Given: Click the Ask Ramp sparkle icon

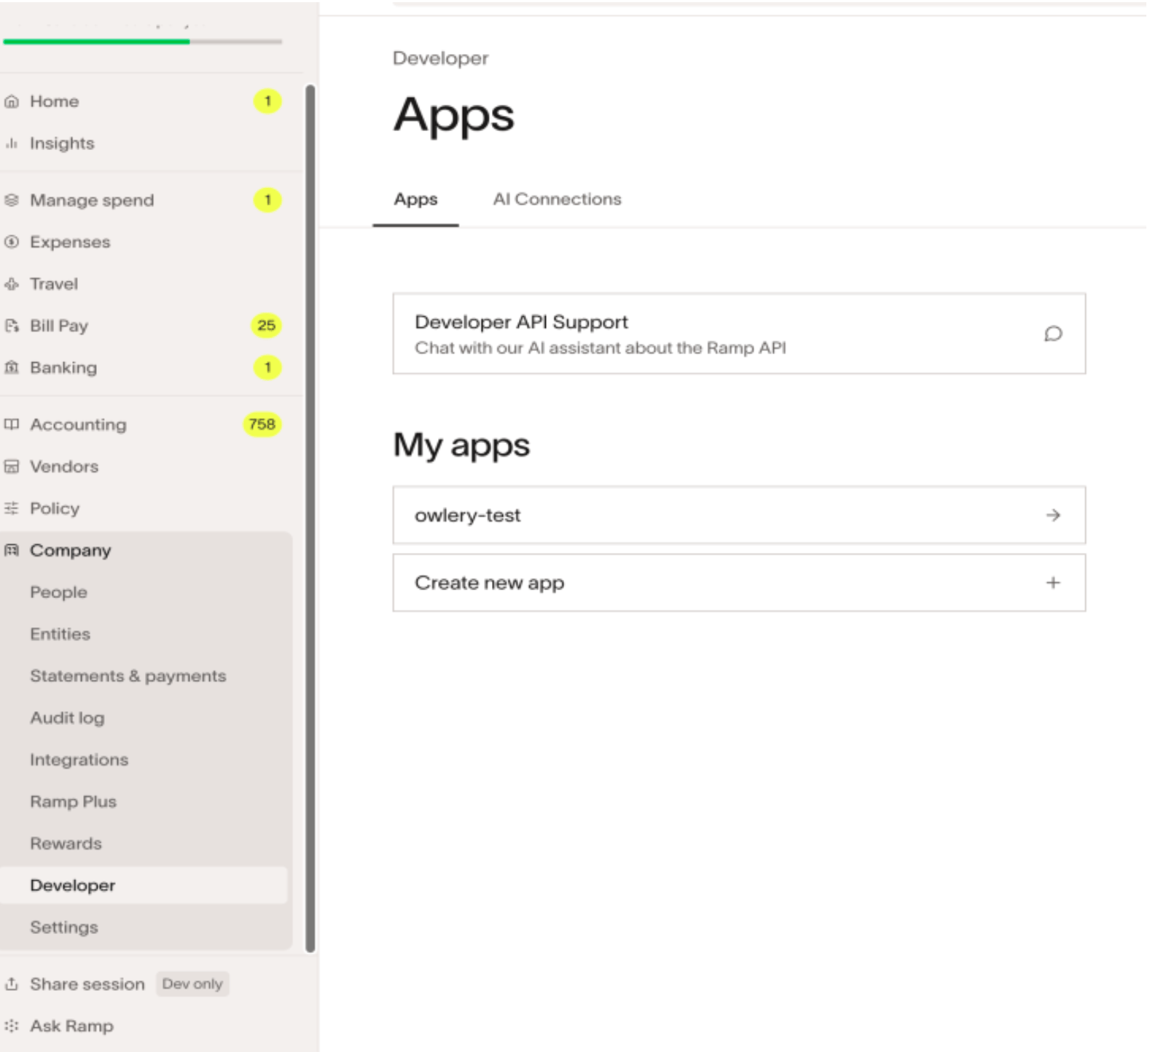Looking at the screenshot, I should [11, 1026].
